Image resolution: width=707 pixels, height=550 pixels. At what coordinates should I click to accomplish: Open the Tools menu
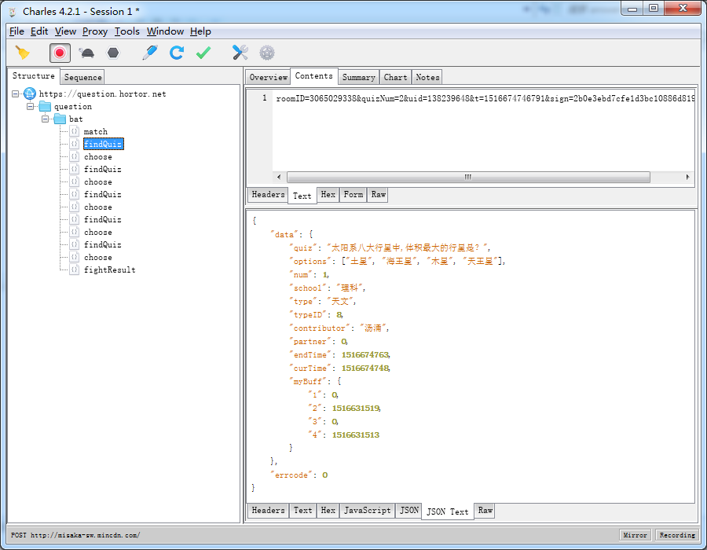pyautogui.click(x=126, y=31)
